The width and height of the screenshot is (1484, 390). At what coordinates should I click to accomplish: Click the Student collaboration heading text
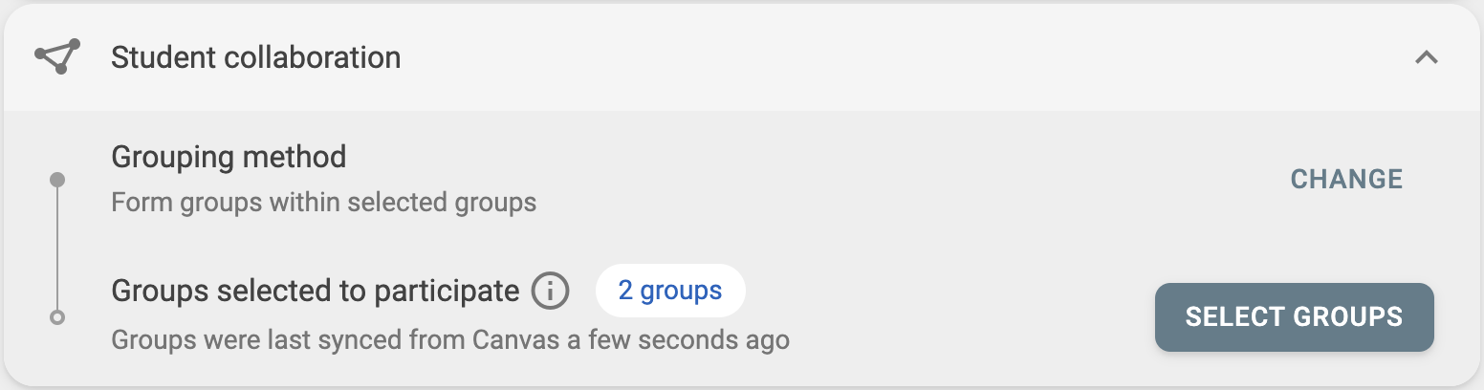[255, 57]
